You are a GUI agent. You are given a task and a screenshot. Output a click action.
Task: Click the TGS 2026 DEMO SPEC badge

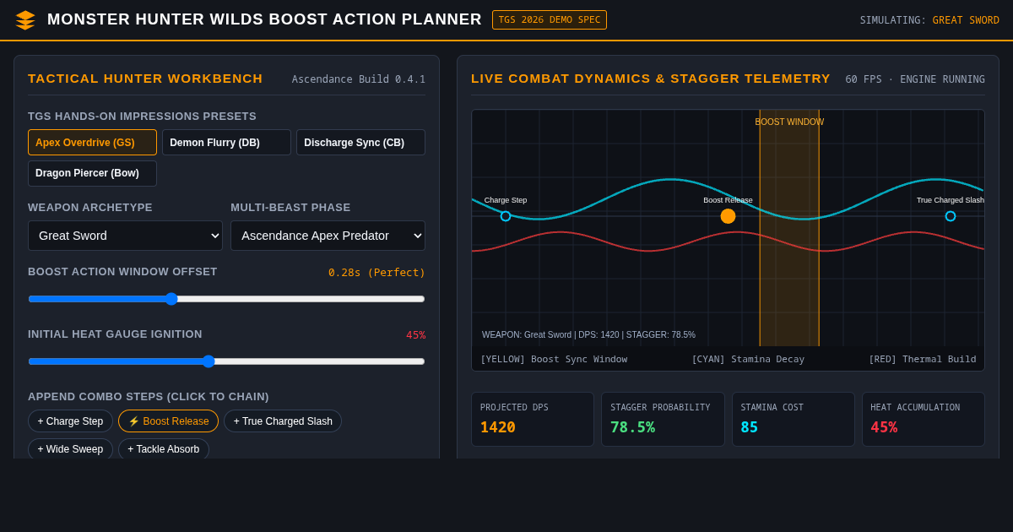pos(550,19)
